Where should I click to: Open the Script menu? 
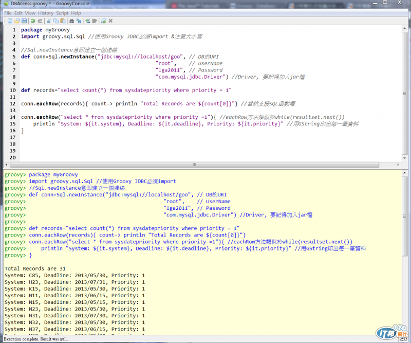click(x=62, y=13)
